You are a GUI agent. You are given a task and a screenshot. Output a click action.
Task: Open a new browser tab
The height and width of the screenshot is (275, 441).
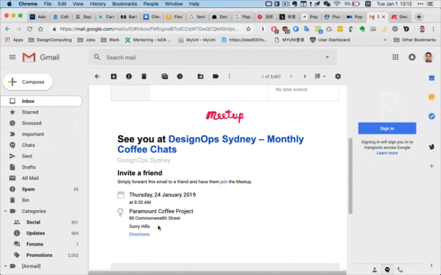(419, 17)
